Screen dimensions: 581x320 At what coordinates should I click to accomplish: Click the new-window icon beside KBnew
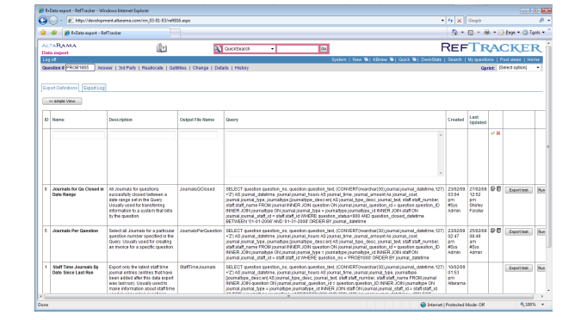pyautogui.click(x=392, y=59)
